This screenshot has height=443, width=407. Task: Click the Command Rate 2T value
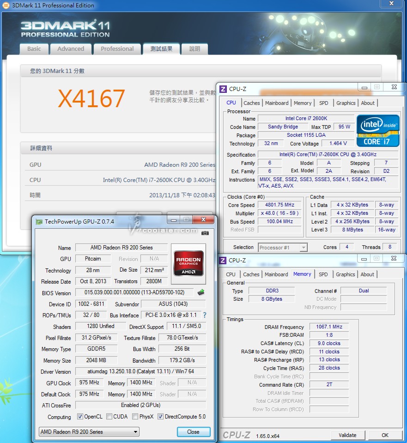pyautogui.click(x=329, y=384)
